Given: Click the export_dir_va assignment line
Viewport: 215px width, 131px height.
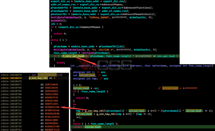Looking at the screenshot, I should pyautogui.click(x=89, y=1).
